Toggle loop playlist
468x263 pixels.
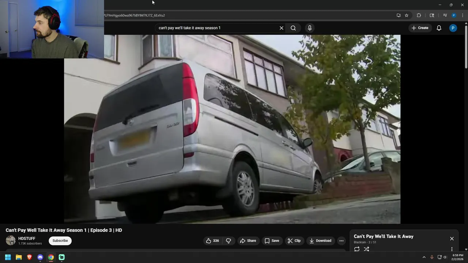coord(357,249)
